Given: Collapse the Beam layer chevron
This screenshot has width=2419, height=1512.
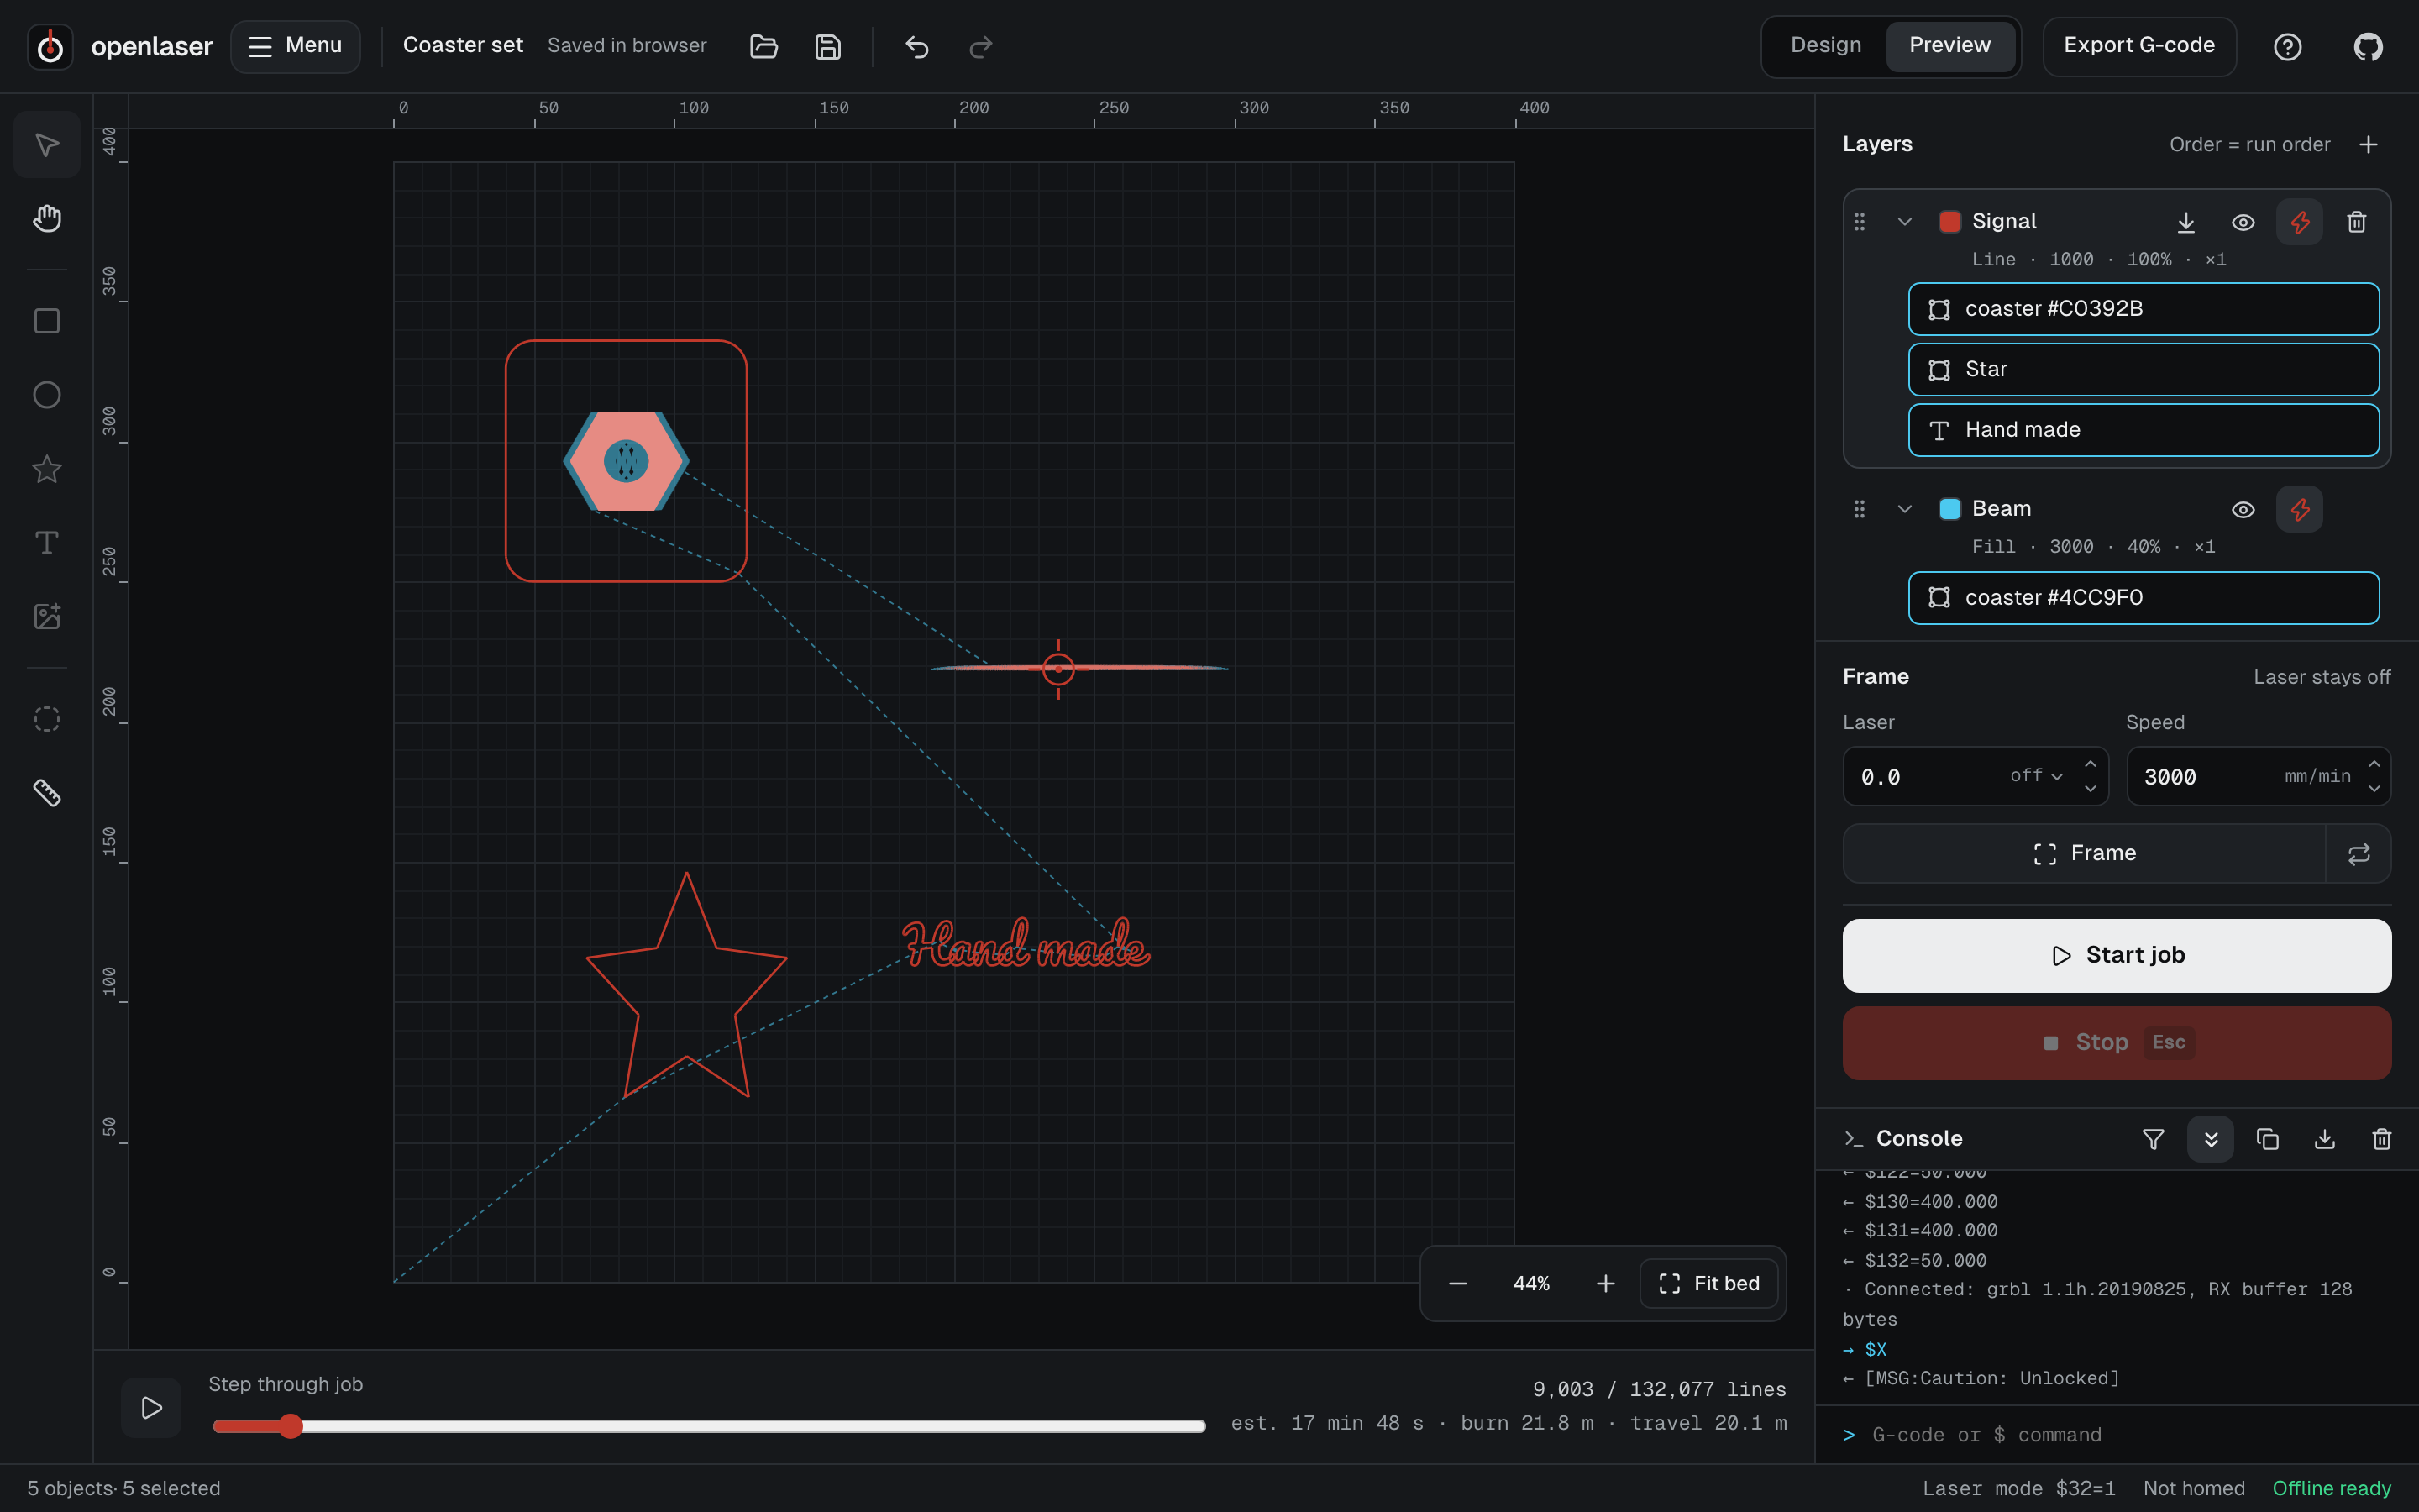Looking at the screenshot, I should [1904, 509].
